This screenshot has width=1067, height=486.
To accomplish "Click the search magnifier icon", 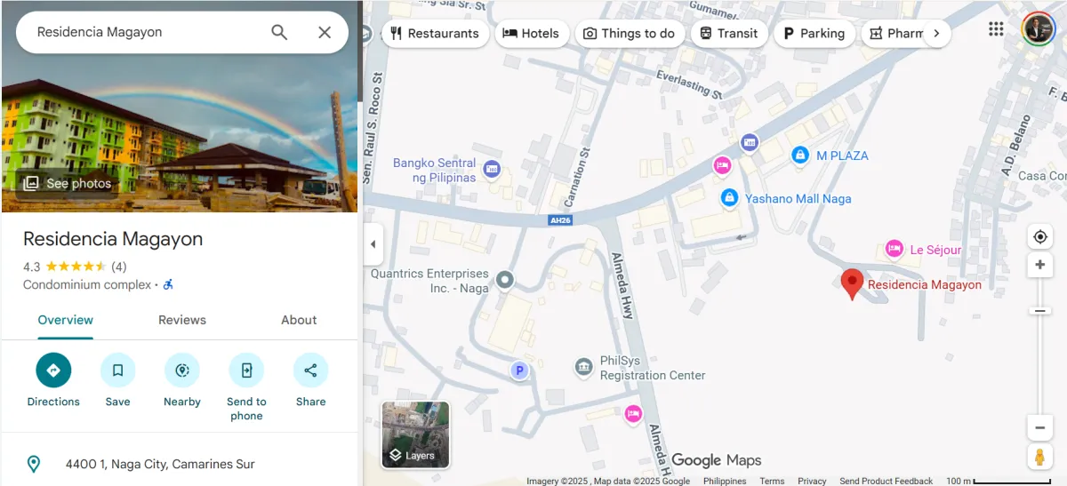I will coord(279,33).
